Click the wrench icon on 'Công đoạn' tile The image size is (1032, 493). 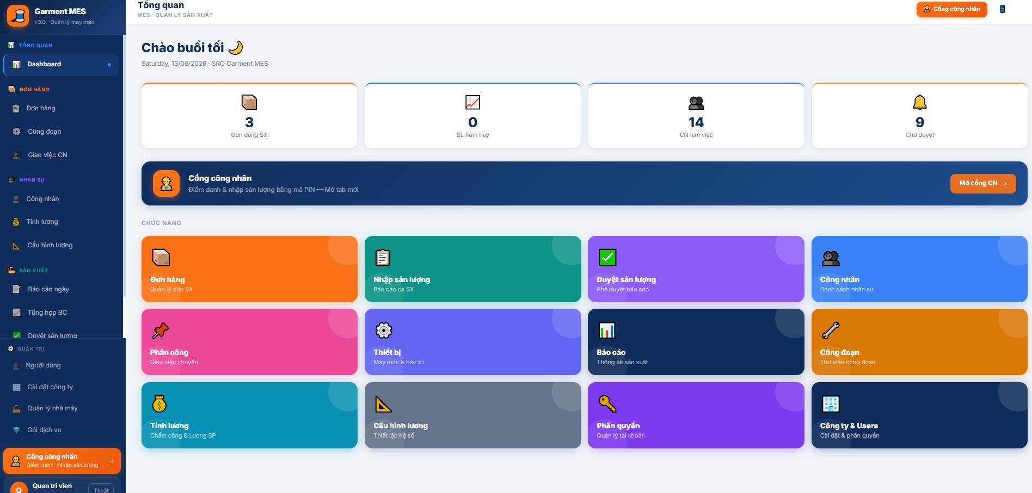tap(831, 330)
